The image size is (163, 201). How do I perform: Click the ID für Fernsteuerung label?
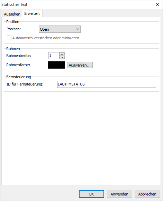click(25, 84)
